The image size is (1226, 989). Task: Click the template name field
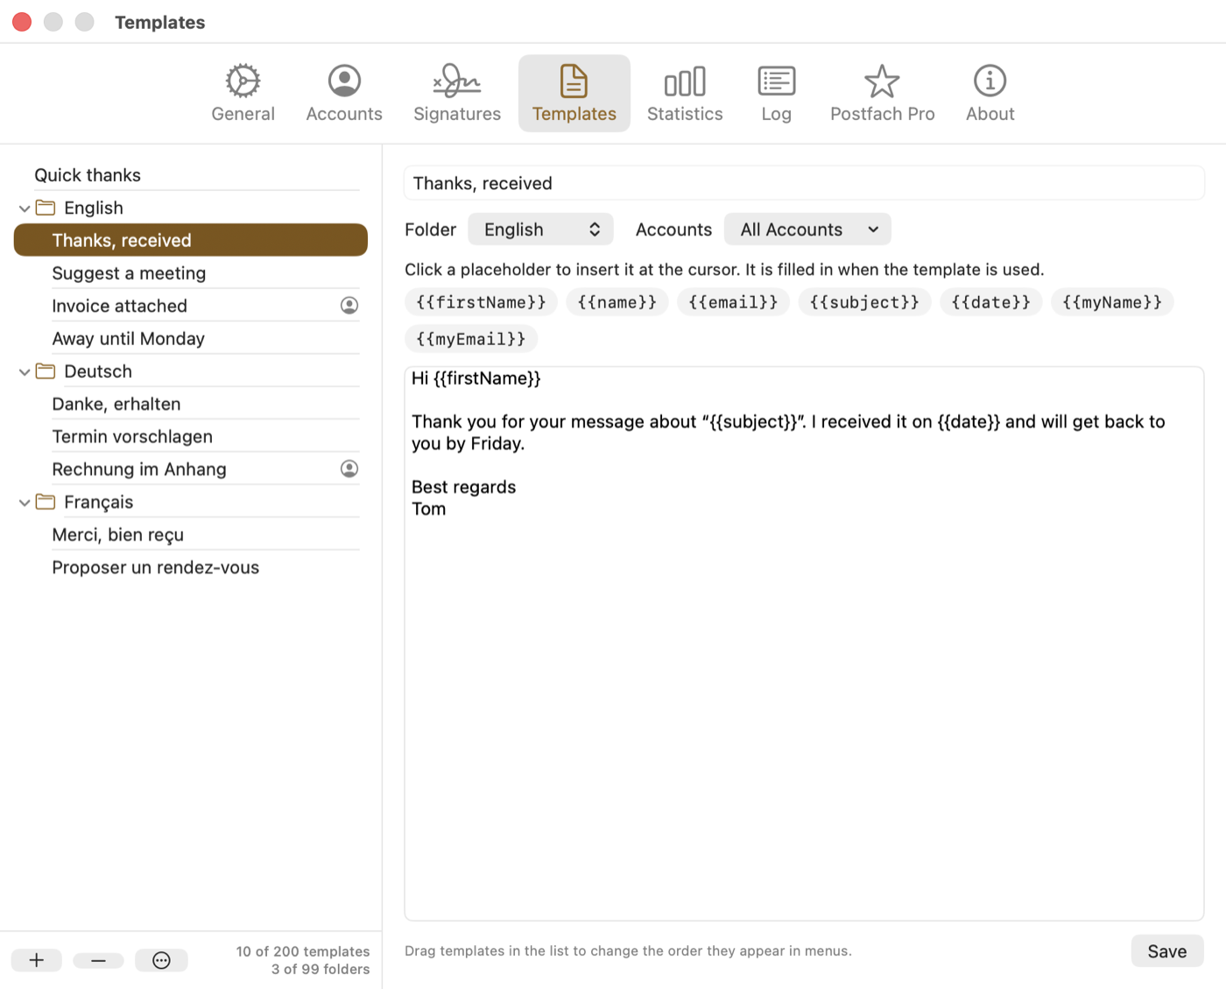[804, 183]
